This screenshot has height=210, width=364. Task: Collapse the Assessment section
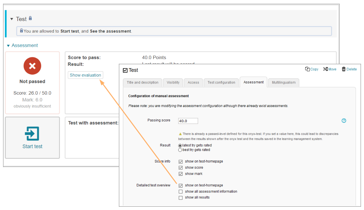tap(8, 45)
